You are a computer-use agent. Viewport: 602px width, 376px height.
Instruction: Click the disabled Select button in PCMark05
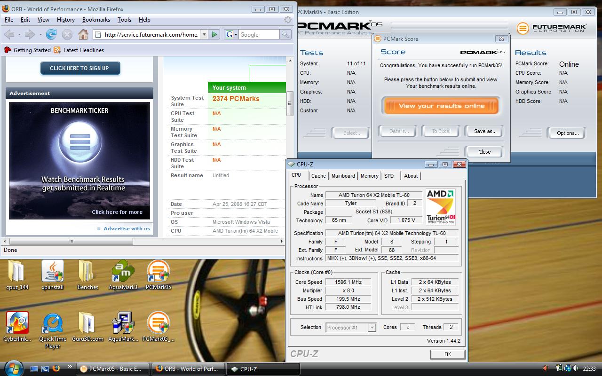pyautogui.click(x=351, y=133)
